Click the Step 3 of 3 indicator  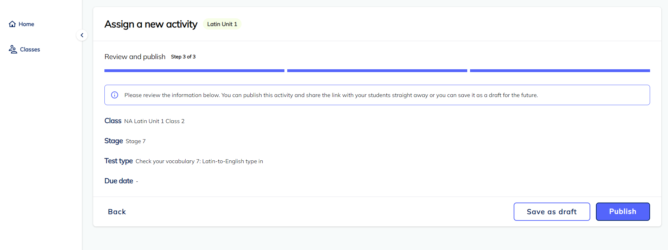point(183,57)
